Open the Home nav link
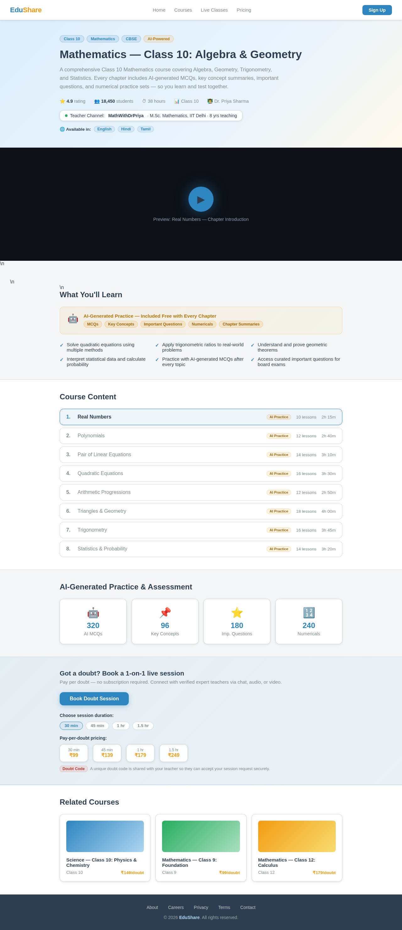The width and height of the screenshot is (402, 930). pos(159,10)
